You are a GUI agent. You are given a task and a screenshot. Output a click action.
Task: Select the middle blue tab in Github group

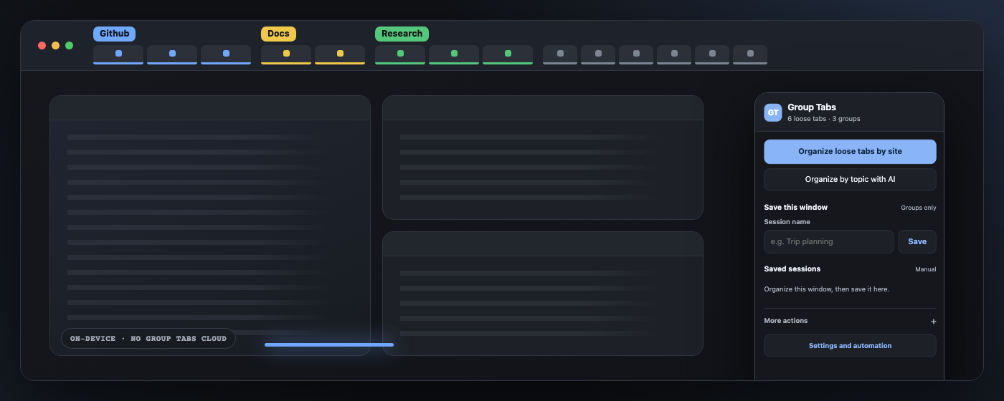172,54
